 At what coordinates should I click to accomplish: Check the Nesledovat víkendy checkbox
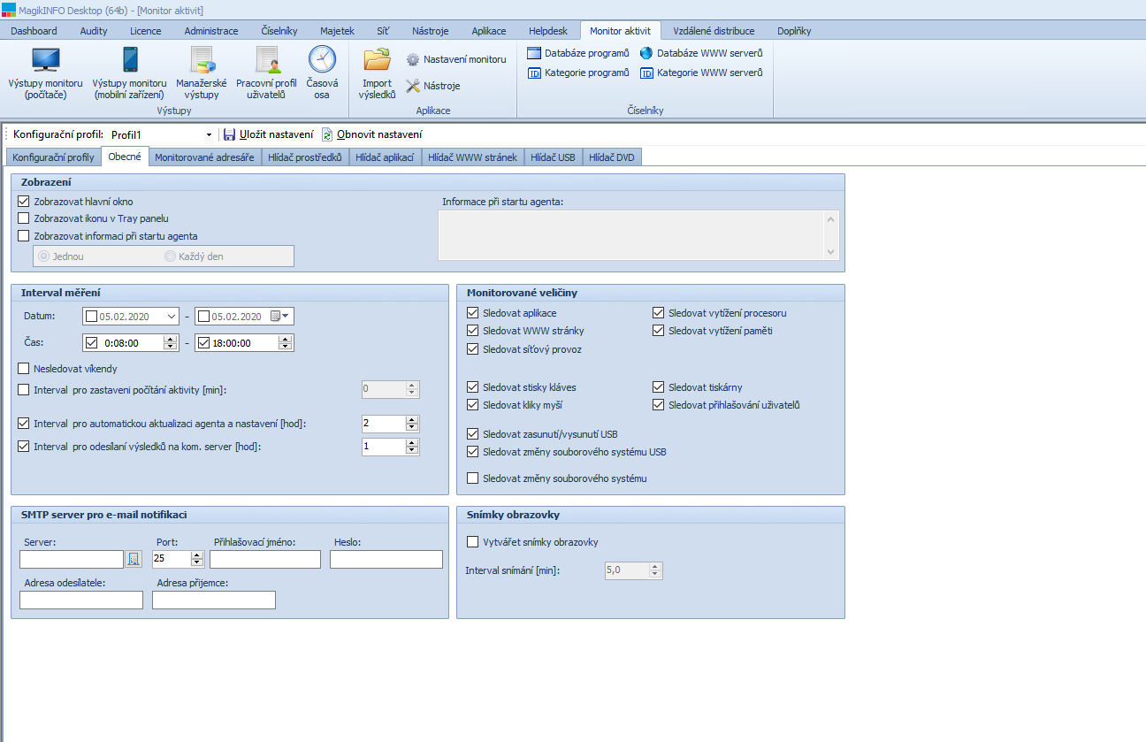24,369
